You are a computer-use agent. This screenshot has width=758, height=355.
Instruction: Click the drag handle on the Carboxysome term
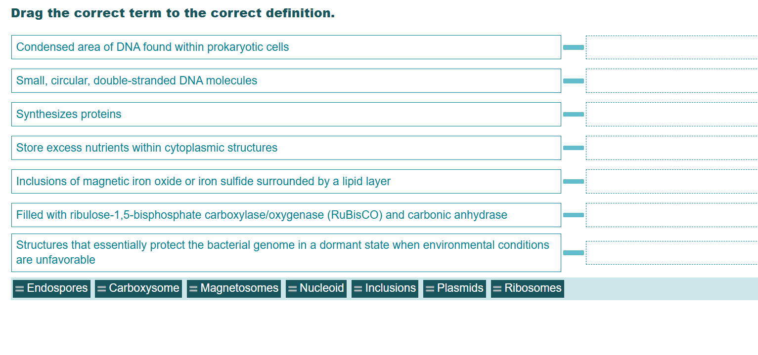pos(101,288)
